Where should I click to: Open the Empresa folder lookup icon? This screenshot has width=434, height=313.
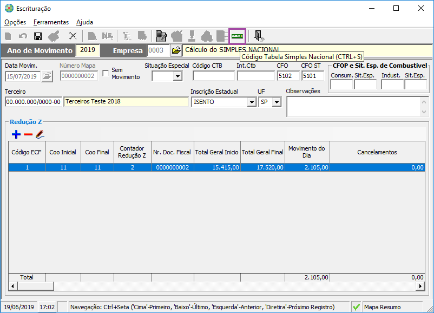tap(176, 50)
